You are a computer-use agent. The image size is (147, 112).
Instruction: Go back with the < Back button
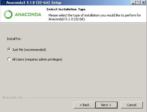click(84, 105)
